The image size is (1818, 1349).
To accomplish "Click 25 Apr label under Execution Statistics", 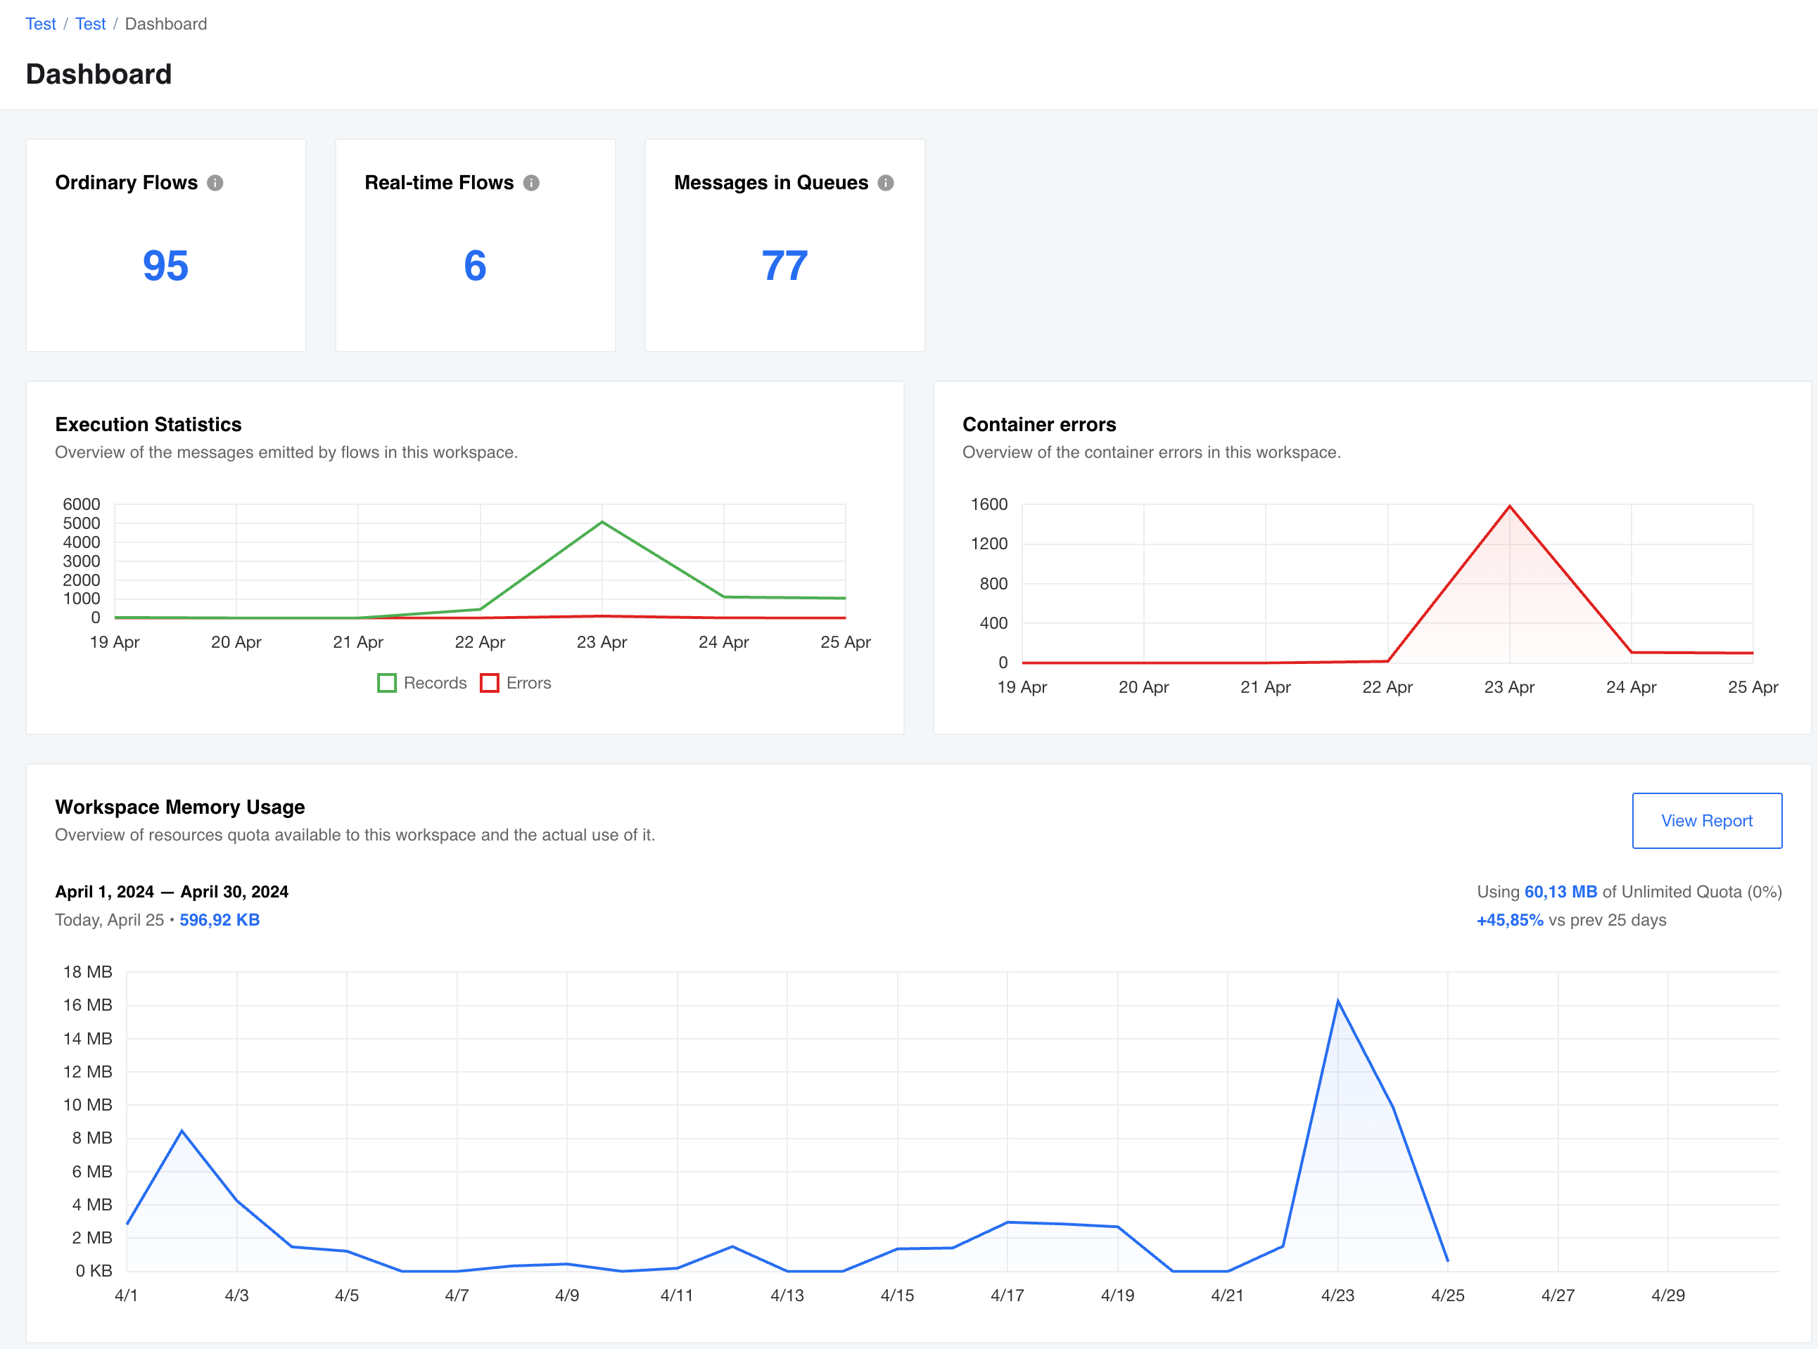I will pyautogui.click(x=845, y=642).
